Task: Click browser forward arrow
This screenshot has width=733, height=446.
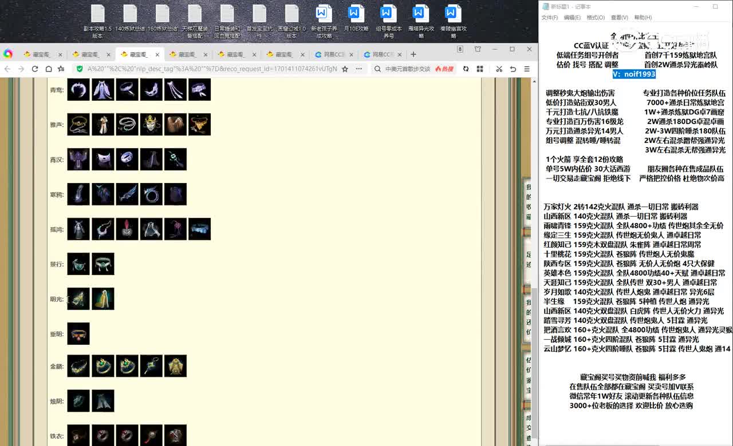Action: pos(21,69)
